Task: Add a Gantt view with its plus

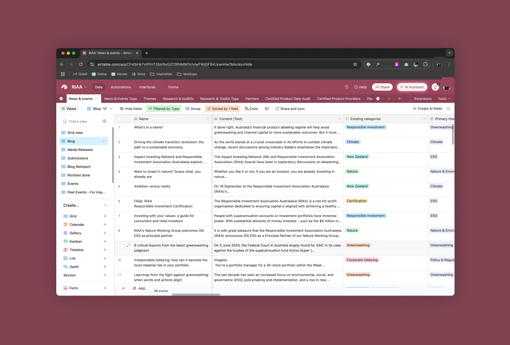Action: (x=105, y=267)
